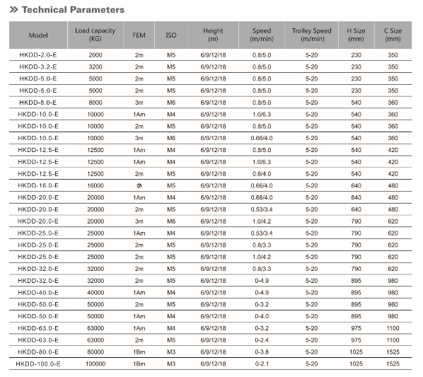
Task: Click 230 in the HKDD-3.2-E row
Action: click(x=356, y=67)
